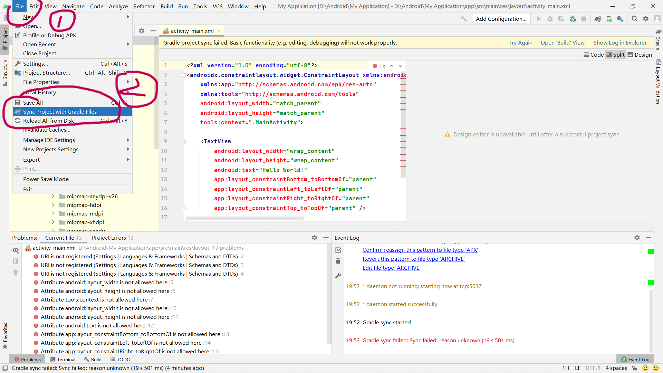Expand the mipmap-hdpi folder
The width and height of the screenshot is (663, 373).
53,205
